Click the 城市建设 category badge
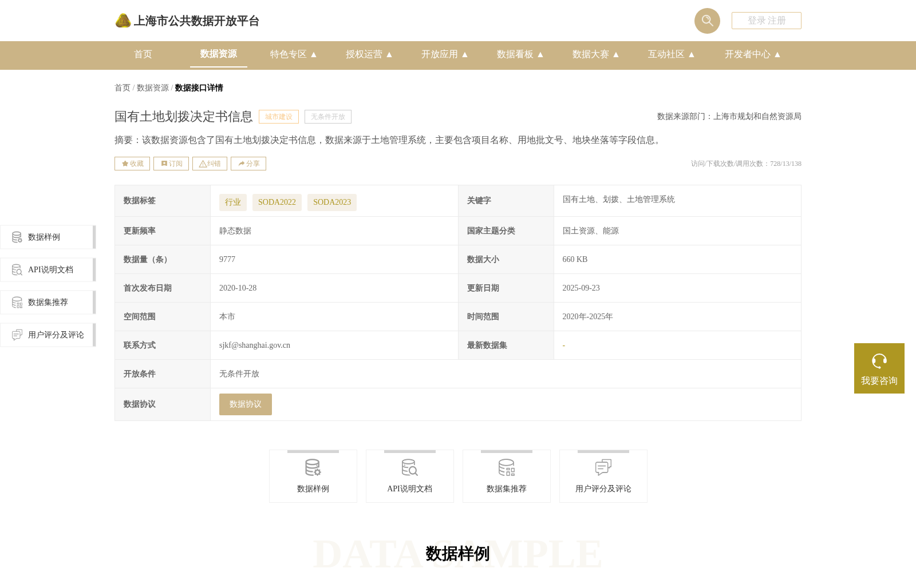 coord(279,117)
